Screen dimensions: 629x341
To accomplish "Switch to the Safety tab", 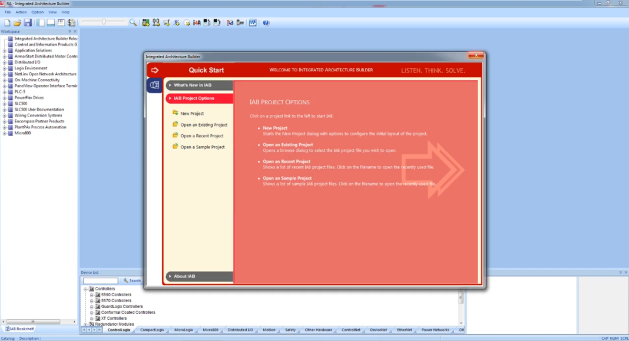I will click(x=290, y=330).
